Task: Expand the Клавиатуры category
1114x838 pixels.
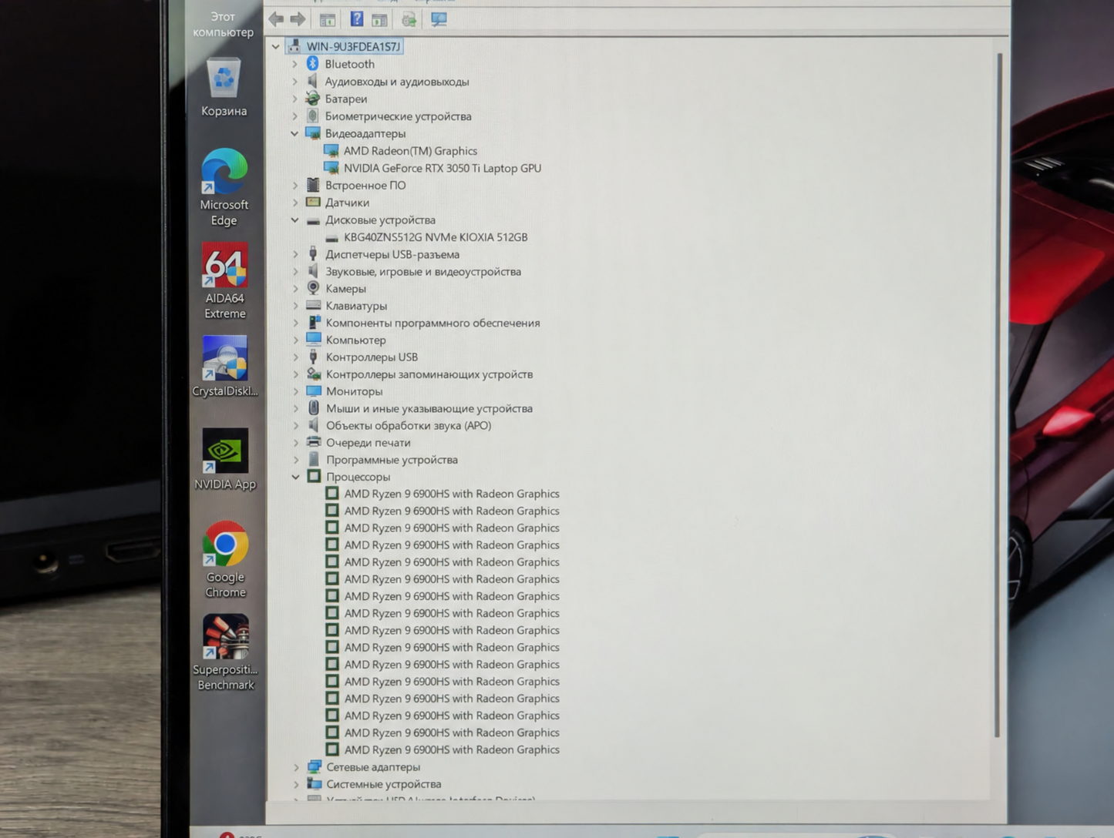Action: (x=295, y=306)
